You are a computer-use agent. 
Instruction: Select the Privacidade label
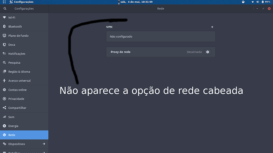[x=16, y=99]
